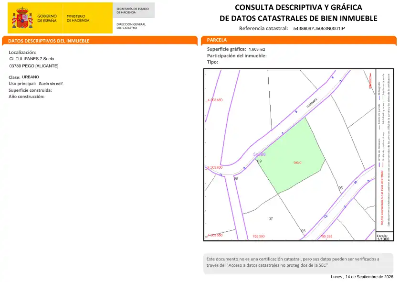Click the "Año construcción:" label
Image resolution: width=400 pixels, height=282 pixels.
[x=27, y=97]
